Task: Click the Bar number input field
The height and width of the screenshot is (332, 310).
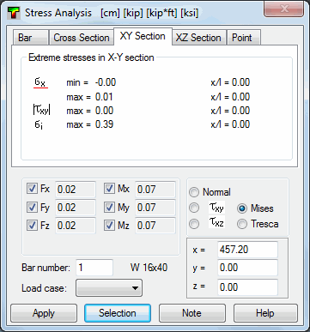Action: click(x=94, y=268)
